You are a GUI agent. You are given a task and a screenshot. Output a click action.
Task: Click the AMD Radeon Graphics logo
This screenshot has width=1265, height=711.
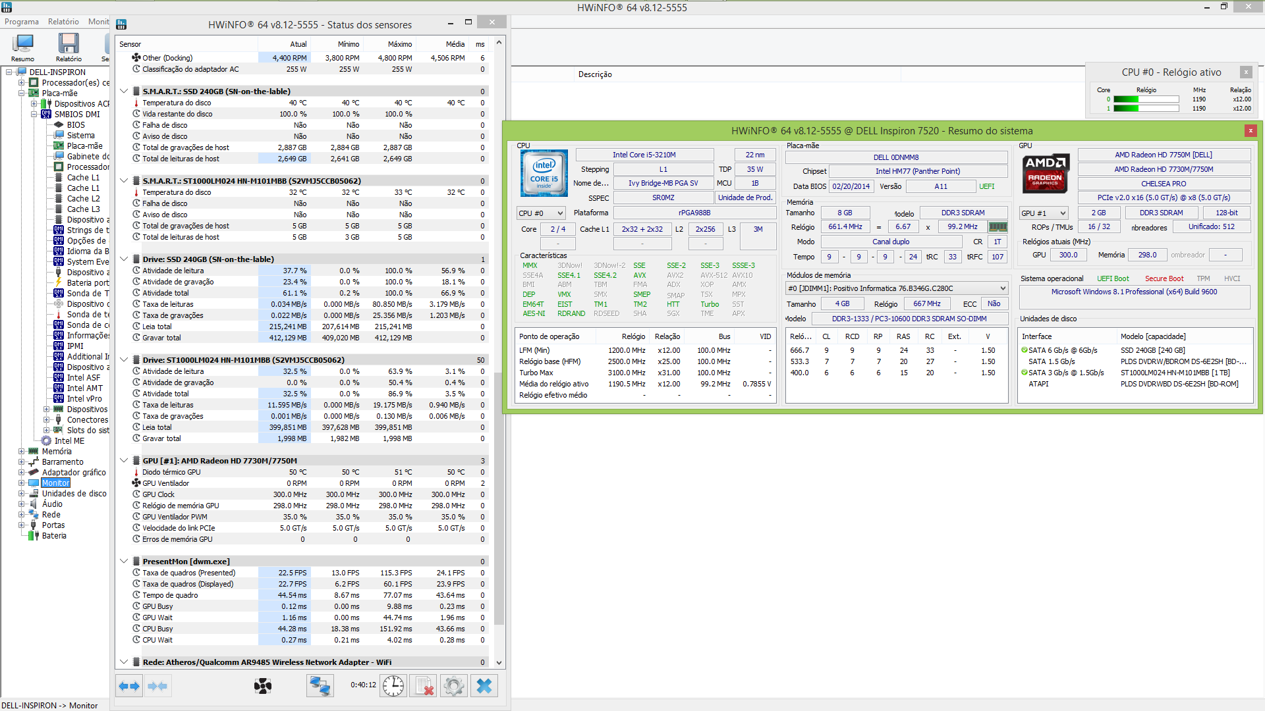pyautogui.click(x=1045, y=173)
